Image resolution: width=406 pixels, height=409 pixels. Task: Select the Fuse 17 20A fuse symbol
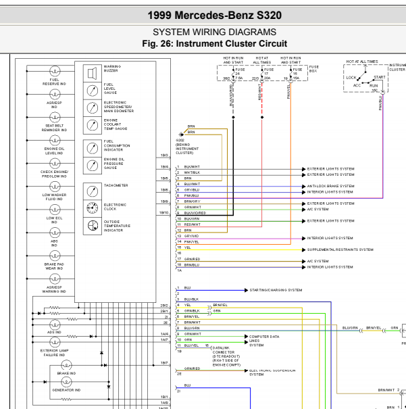pos(262,74)
